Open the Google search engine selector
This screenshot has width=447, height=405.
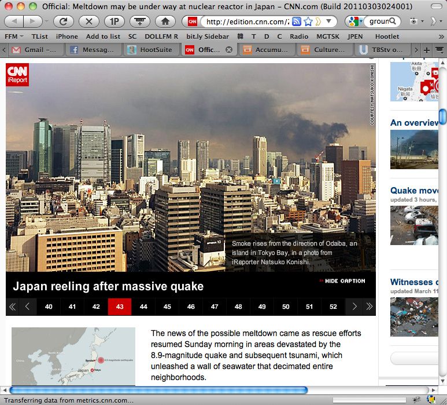pyautogui.click(x=354, y=21)
